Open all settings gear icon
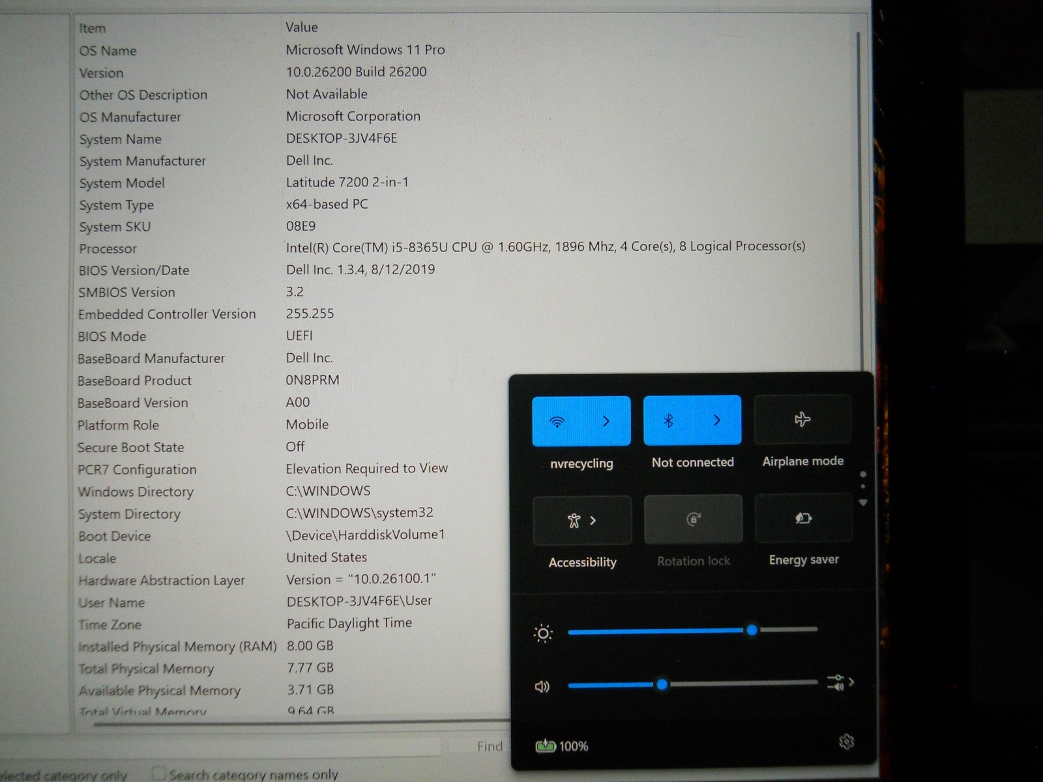Screen dimensions: 1043x782 coord(846,742)
